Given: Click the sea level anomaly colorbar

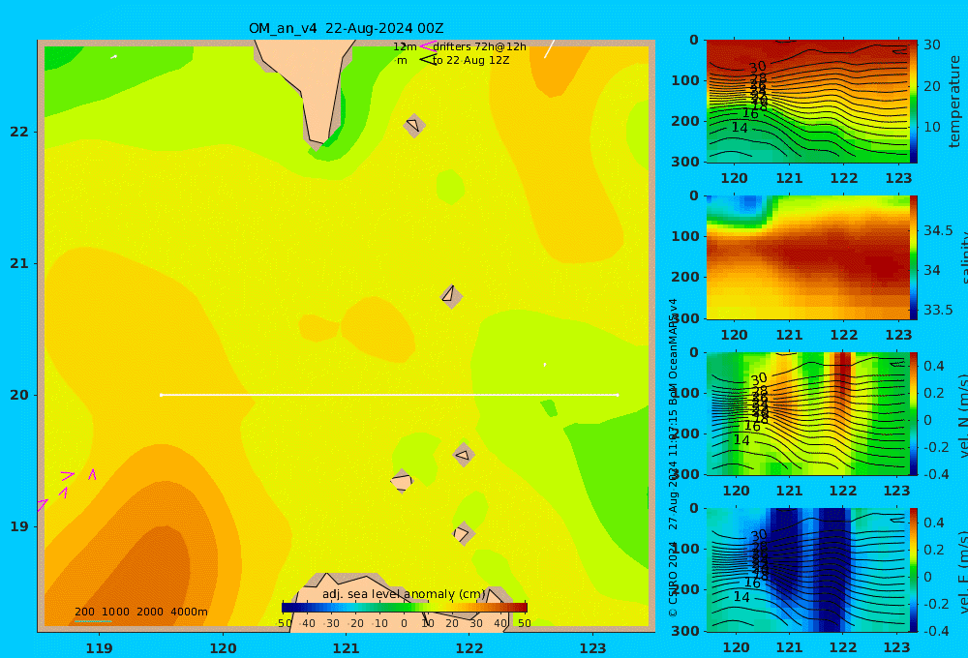Looking at the screenshot, I should 405,608.
